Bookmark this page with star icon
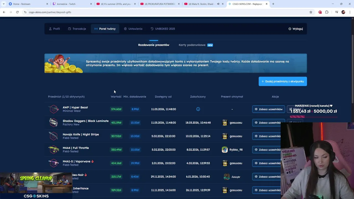Screen dimensions: 354x199 pos(311,12)
